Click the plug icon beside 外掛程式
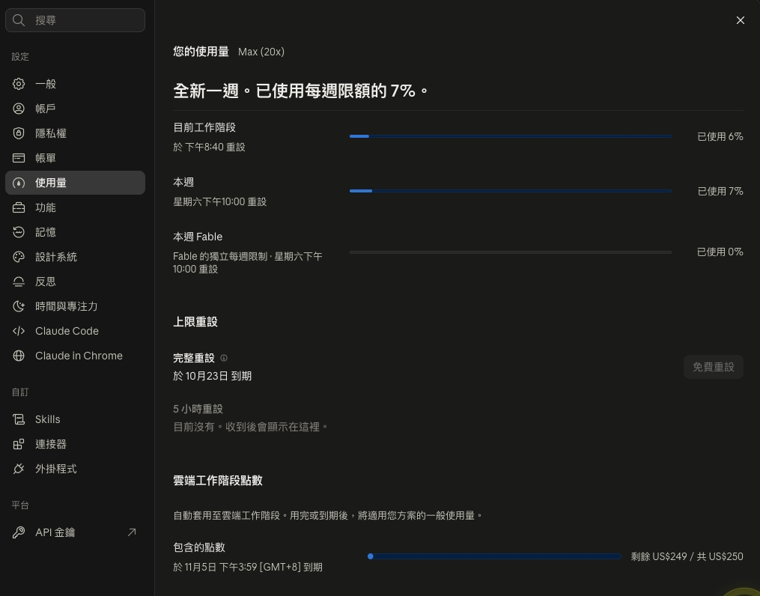This screenshot has width=760, height=596. coord(19,469)
